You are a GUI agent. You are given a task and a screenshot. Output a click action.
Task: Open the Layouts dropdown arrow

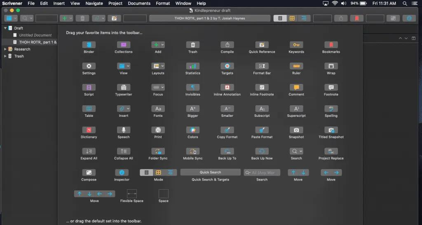[x=162, y=66]
